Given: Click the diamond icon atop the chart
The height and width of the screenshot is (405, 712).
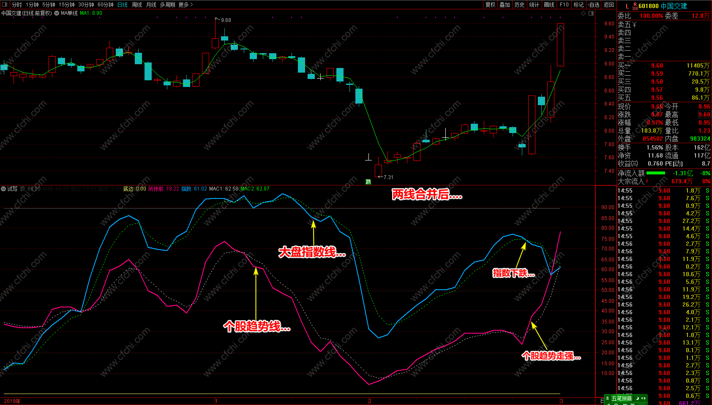Looking at the screenshot, I should tap(584, 13).
